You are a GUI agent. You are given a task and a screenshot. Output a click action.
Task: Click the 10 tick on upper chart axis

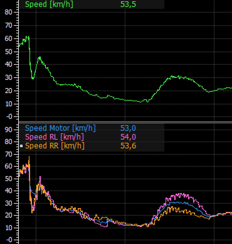[x=8, y=104]
